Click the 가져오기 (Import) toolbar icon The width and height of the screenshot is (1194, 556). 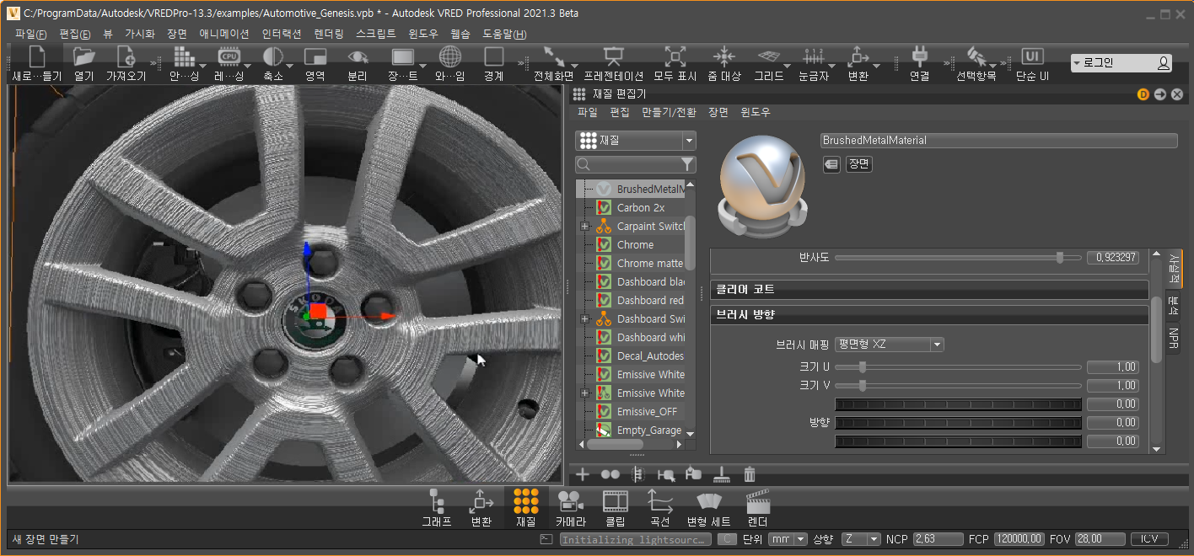(126, 57)
